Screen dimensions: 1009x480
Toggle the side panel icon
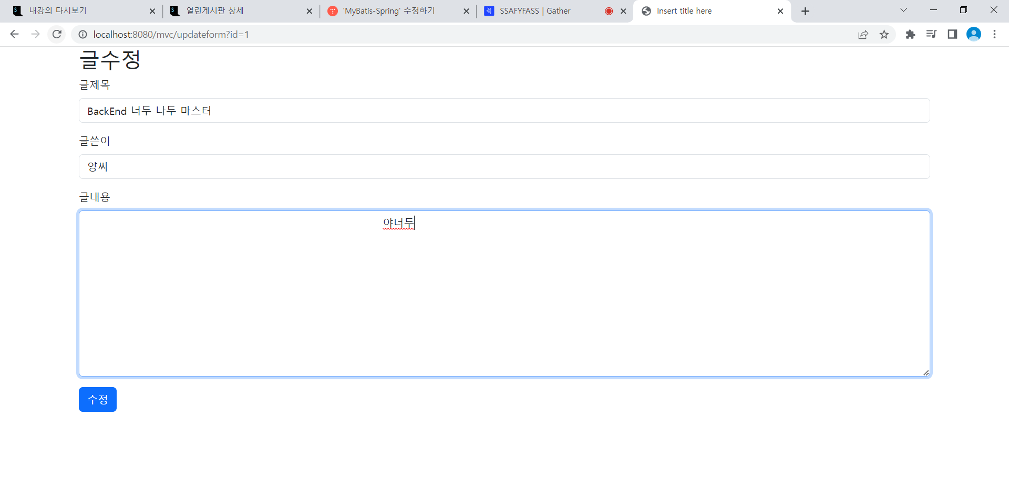point(952,34)
